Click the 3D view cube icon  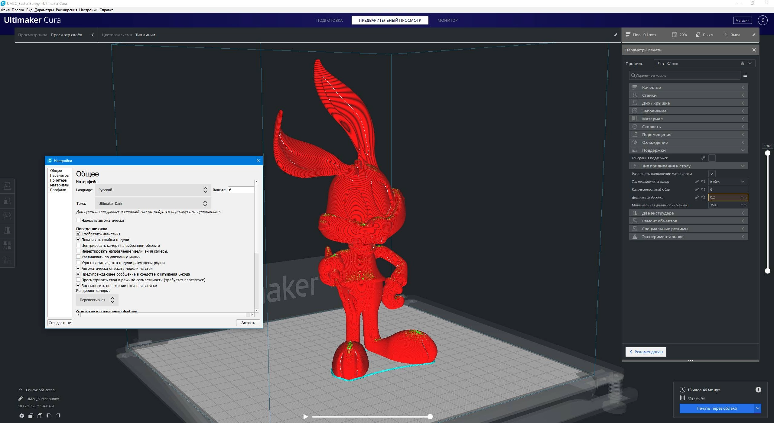click(21, 416)
